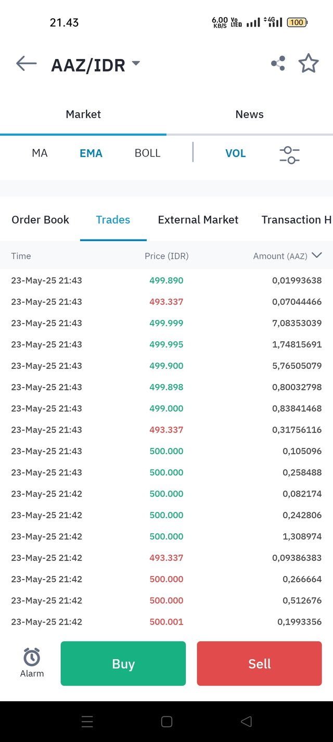The image size is (333, 742).
Task: Switch to the News tab
Action: [x=249, y=114]
